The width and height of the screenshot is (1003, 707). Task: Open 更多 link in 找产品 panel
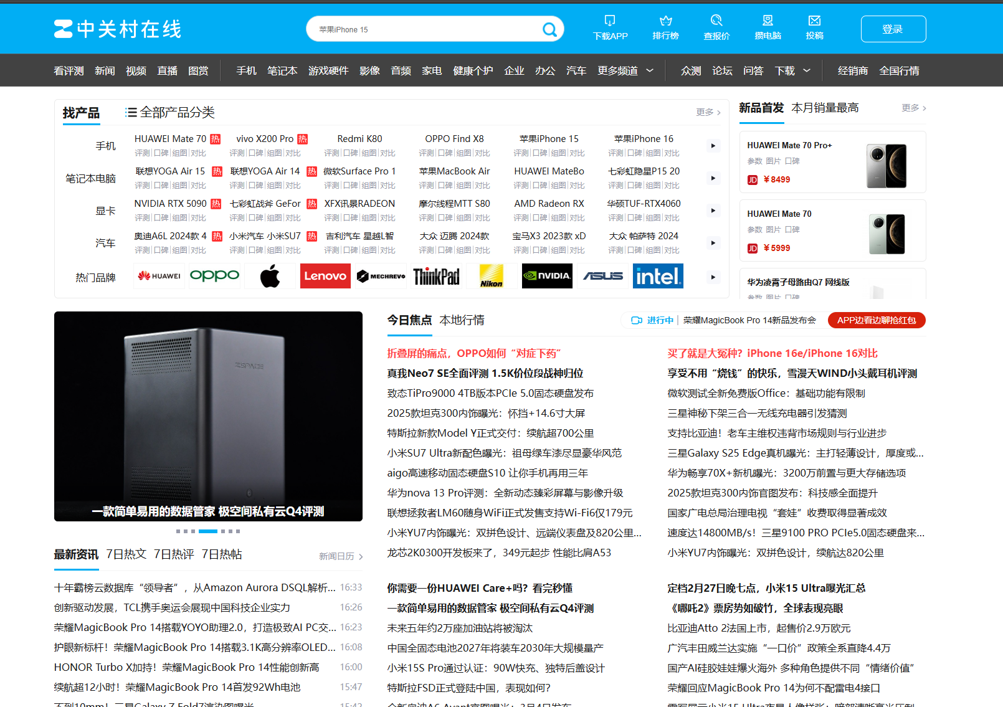tap(708, 112)
